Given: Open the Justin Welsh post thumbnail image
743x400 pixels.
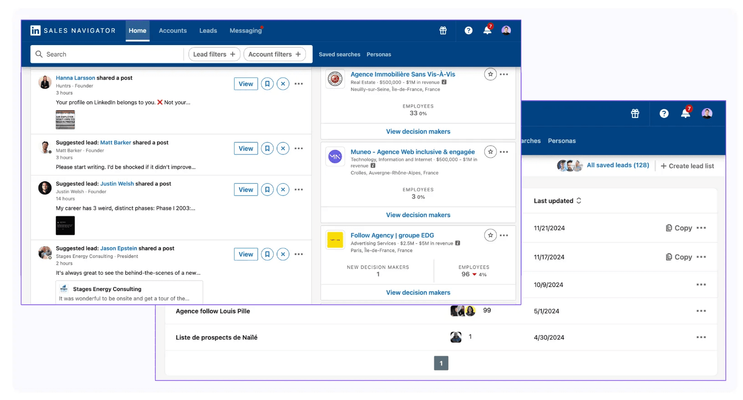Looking at the screenshot, I should [65, 226].
